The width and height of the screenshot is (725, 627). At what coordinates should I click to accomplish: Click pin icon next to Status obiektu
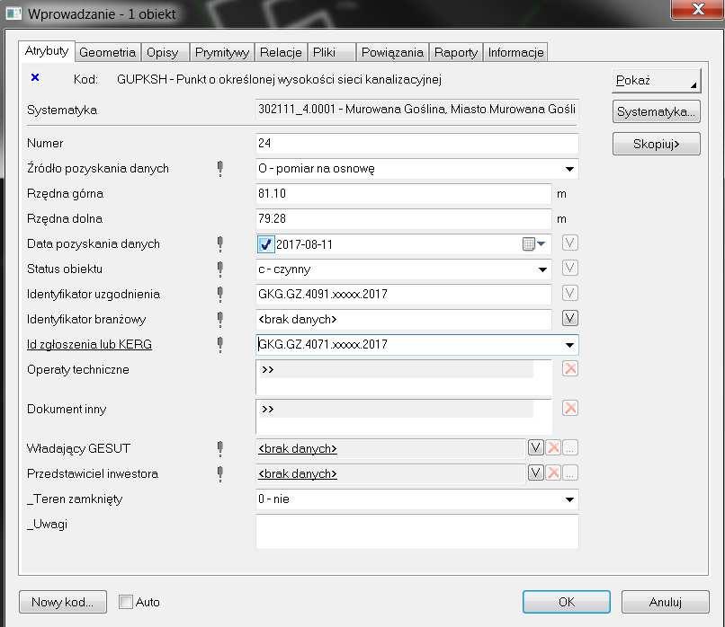[x=220, y=269]
